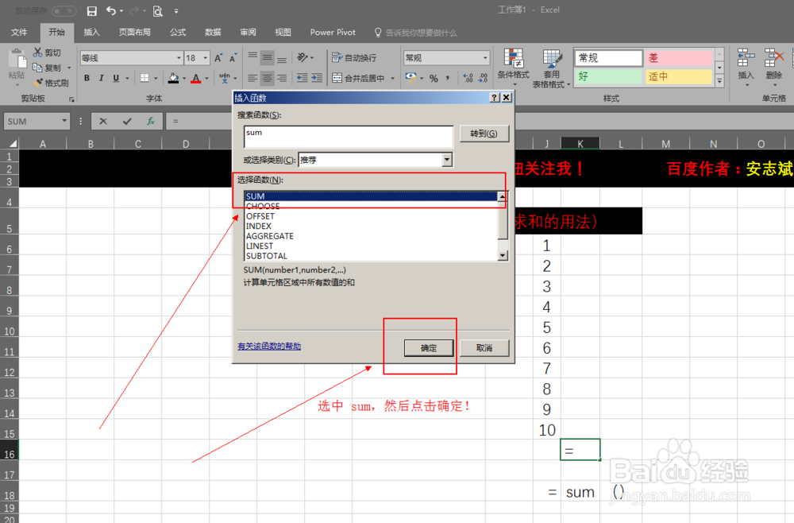Image resolution: width=794 pixels, height=523 pixels.
Task: Click the Copy icon
Action: point(37,68)
